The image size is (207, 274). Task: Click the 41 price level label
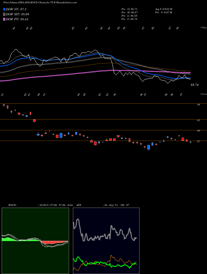(x=198, y=120)
